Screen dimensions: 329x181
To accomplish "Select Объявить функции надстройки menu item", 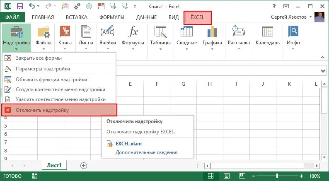I will click(x=59, y=80).
